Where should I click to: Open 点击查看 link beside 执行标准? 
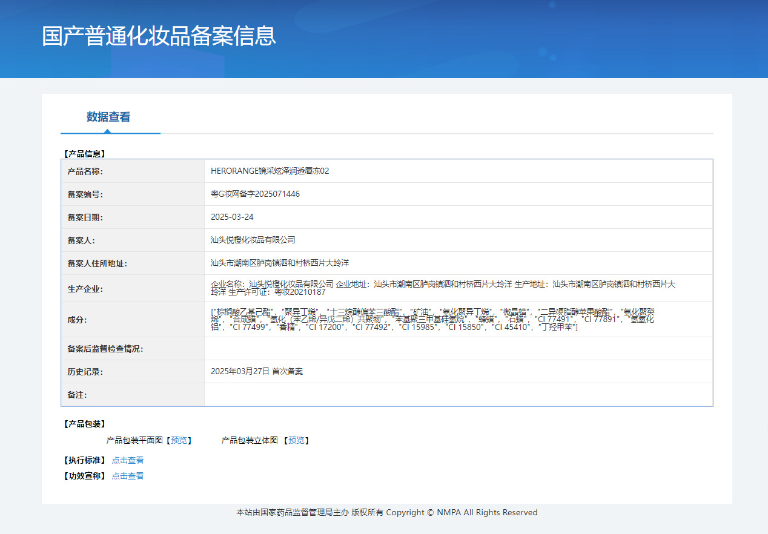[128, 461]
